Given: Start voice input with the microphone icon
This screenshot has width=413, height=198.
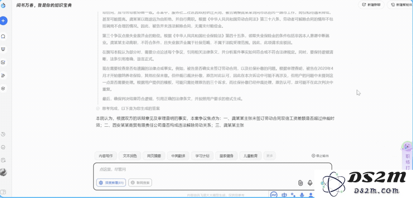Looking at the screenshot, I should (x=310, y=183).
